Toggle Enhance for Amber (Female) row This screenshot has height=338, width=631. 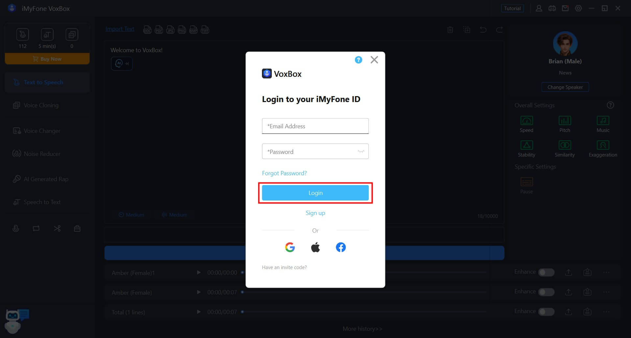[x=546, y=292]
